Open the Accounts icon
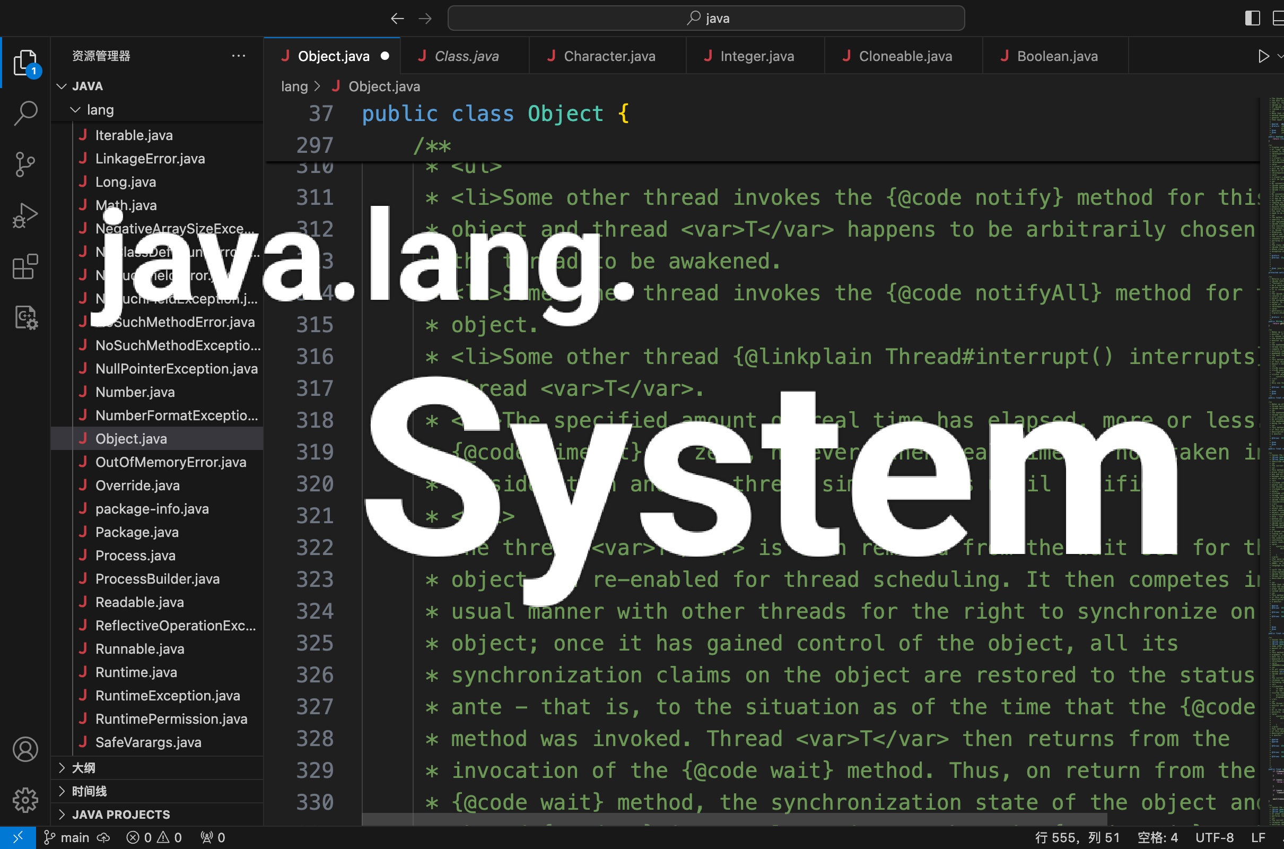The height and width of the screenshot is (849, 1284). click(25, 749)
